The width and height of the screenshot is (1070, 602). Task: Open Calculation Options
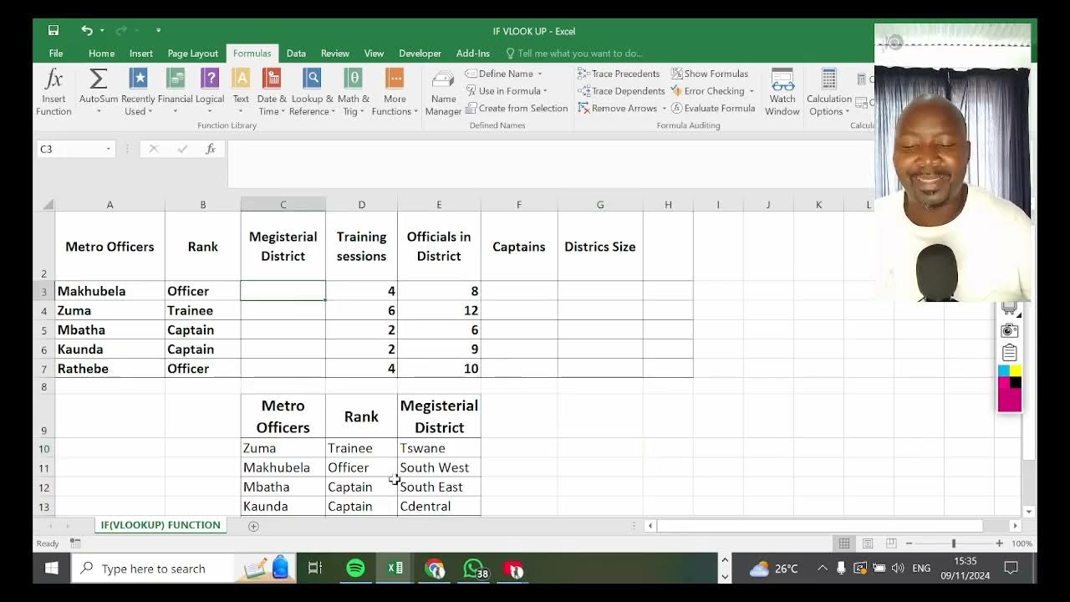coord(828,92)
